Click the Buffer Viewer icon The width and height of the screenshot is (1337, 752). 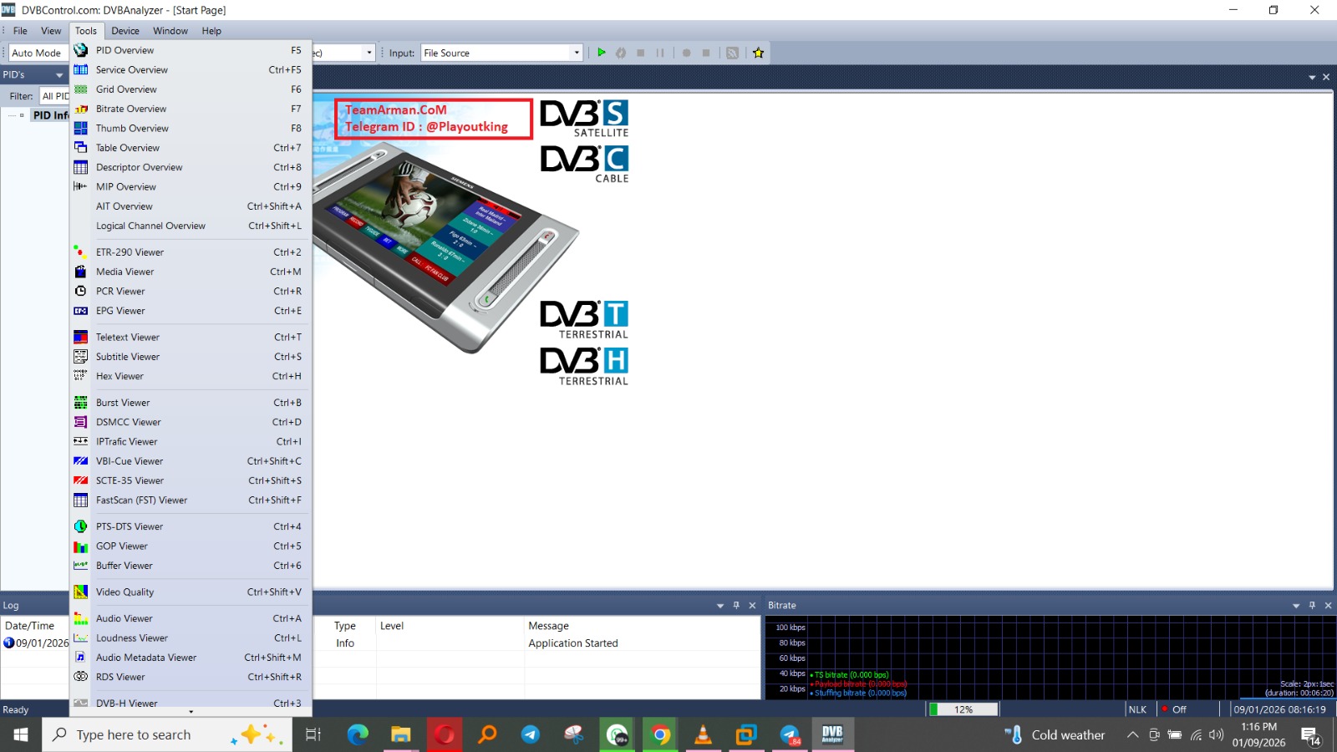81,566
